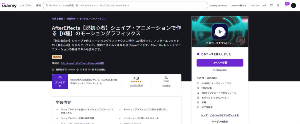
Task: Click the Udemy logo
Action: pos(9,5)
